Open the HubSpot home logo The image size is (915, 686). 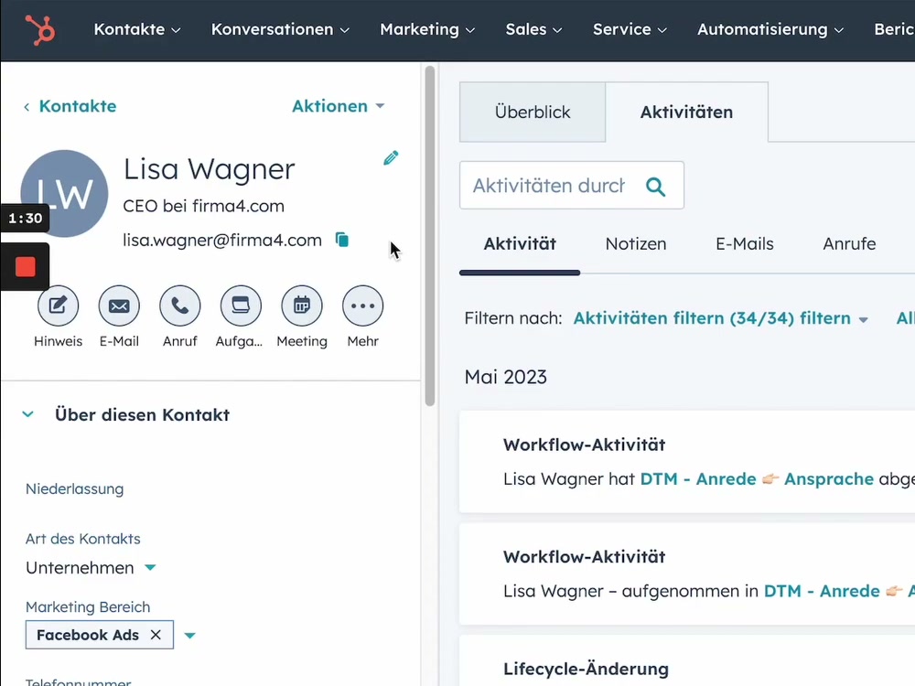(x=38, y=29)
